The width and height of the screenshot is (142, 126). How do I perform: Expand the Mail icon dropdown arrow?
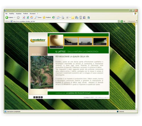pyautogui.click(x=60, y=18)
